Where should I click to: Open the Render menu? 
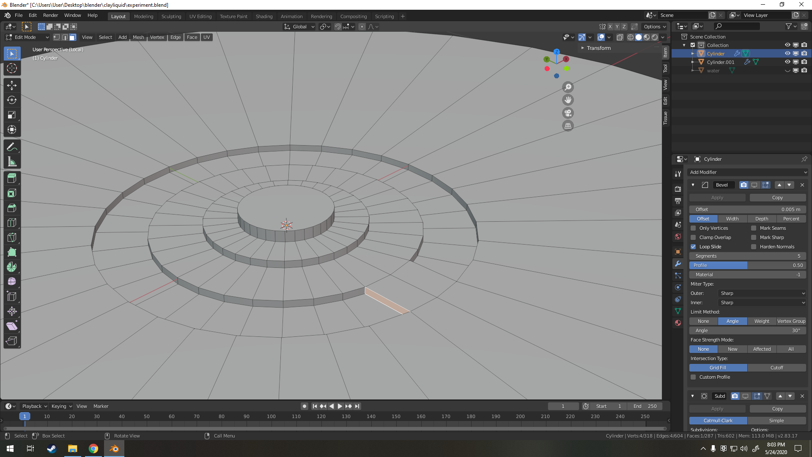point(50,15)
